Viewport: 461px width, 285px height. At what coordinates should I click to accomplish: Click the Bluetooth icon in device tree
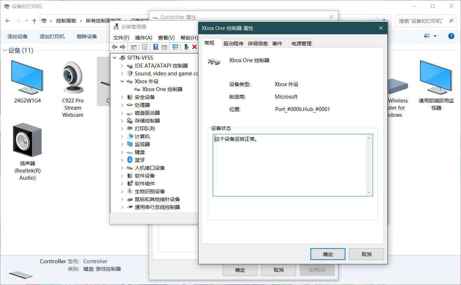coord(130,160)
